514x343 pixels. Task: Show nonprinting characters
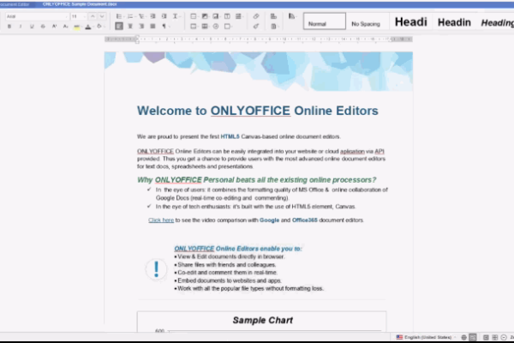164,27
